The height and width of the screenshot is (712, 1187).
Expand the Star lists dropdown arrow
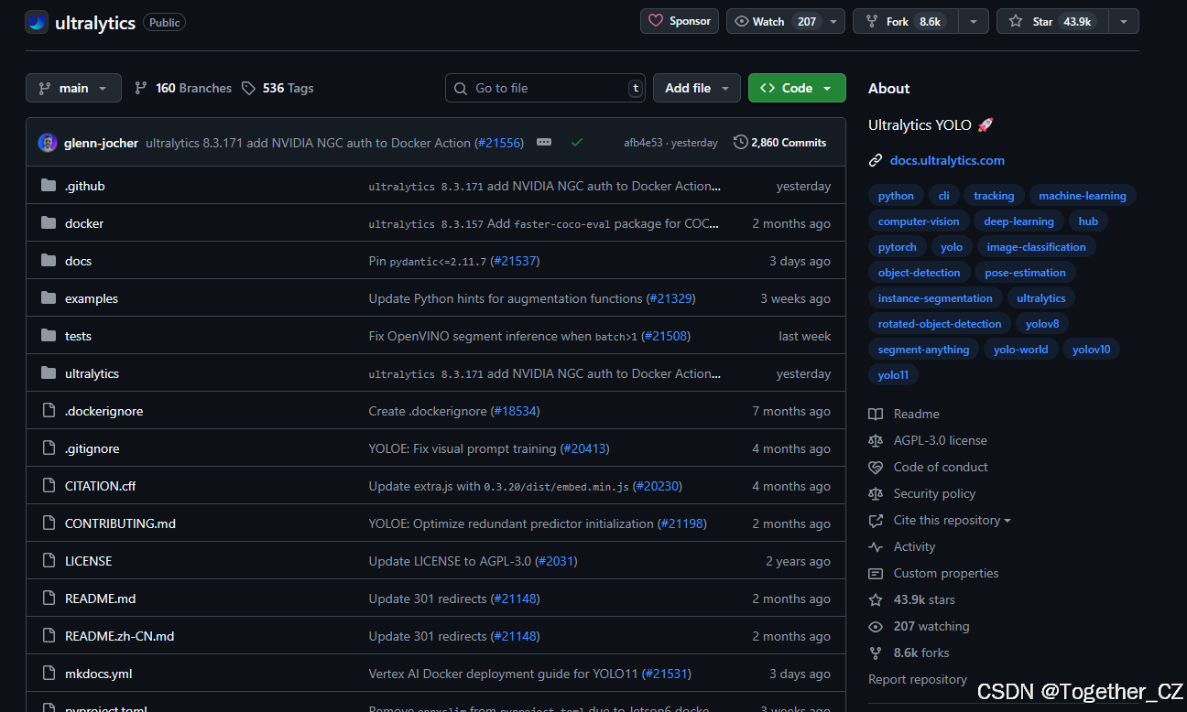click(1124, 21)
